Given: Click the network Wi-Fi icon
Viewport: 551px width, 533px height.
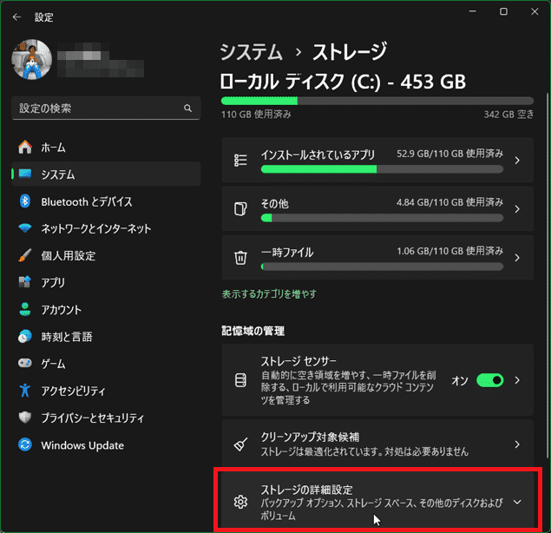Looking at the screenshot, I should [x=25, y=228].
